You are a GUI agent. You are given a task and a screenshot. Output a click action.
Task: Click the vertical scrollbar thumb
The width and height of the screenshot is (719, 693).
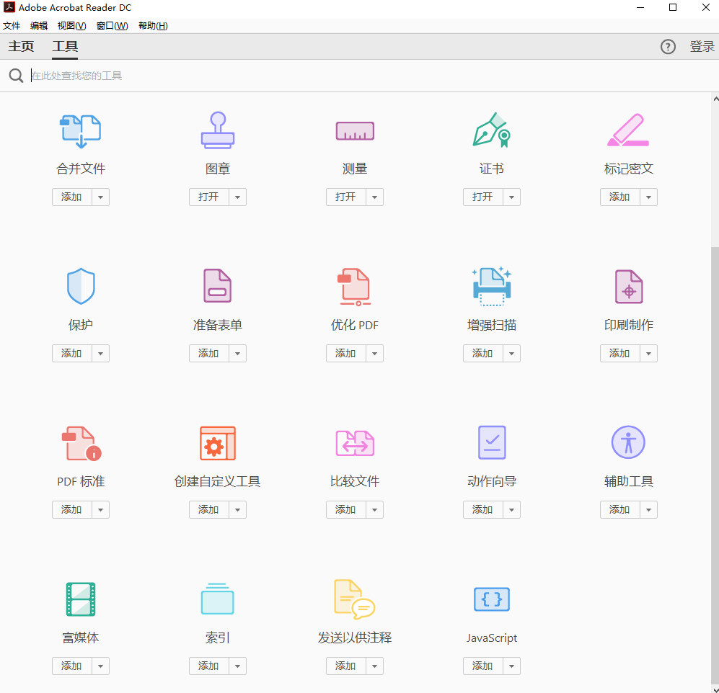(x=715, y=465)
